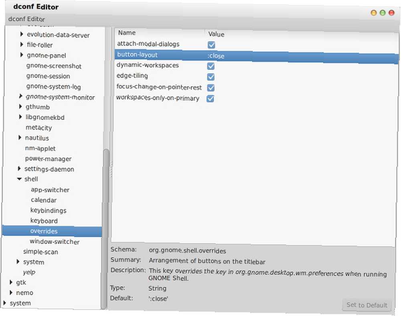Expand the nemo tree node

pyautogui.click(x=11, y=292)
